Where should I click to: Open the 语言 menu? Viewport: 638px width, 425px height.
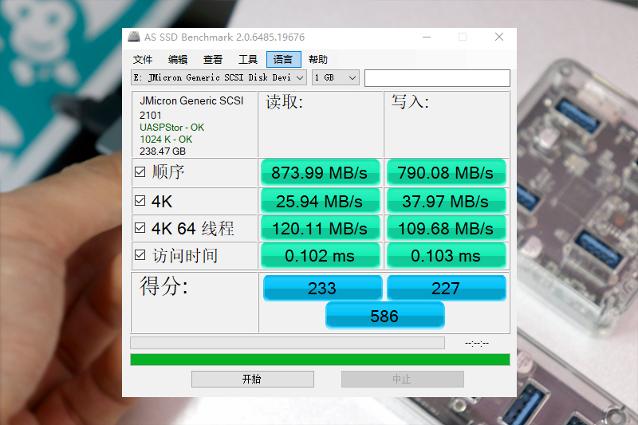284,60
